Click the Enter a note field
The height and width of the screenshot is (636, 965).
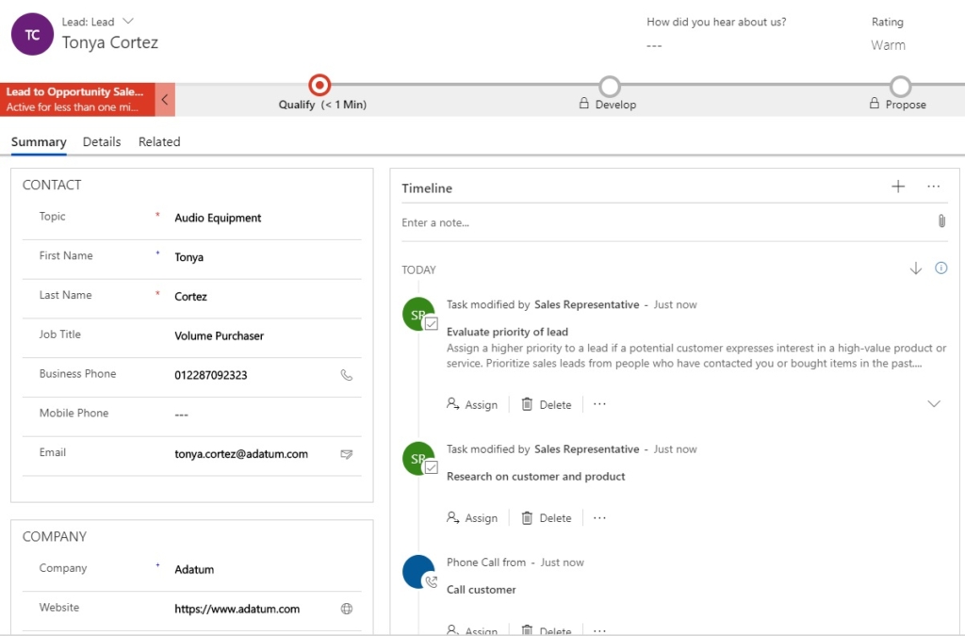point(660,222)
